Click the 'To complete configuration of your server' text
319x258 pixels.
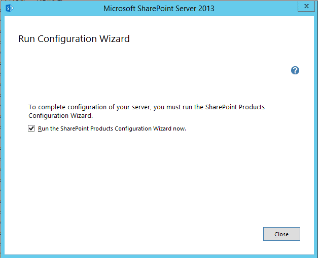(86, 107)
